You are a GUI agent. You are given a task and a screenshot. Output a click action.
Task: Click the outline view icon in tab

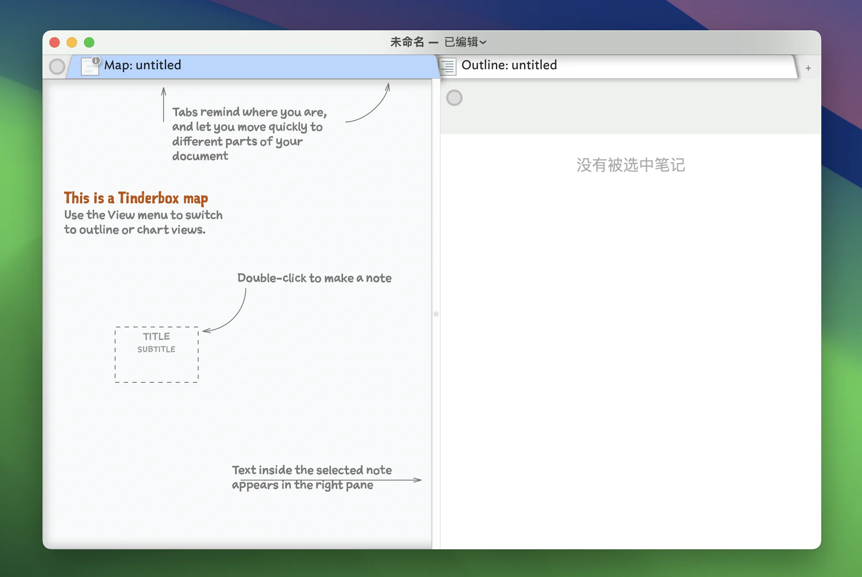pos(448,66)
